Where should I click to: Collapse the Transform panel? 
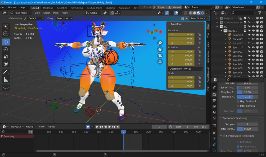pos(169,24)
